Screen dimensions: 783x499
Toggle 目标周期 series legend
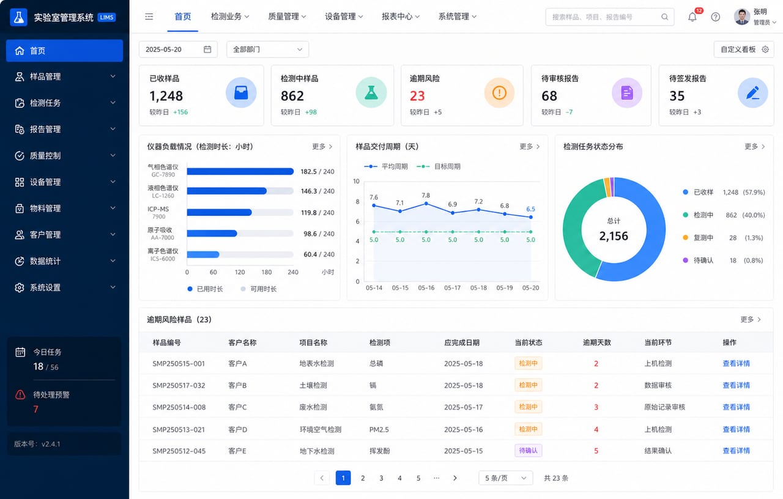439,166
